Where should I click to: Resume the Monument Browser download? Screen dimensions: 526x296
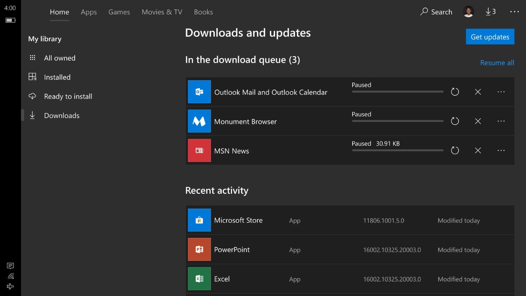[x=455, y=121]
